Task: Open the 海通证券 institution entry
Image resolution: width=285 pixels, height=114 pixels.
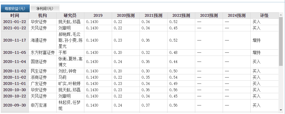Action: tap(39, 40)
